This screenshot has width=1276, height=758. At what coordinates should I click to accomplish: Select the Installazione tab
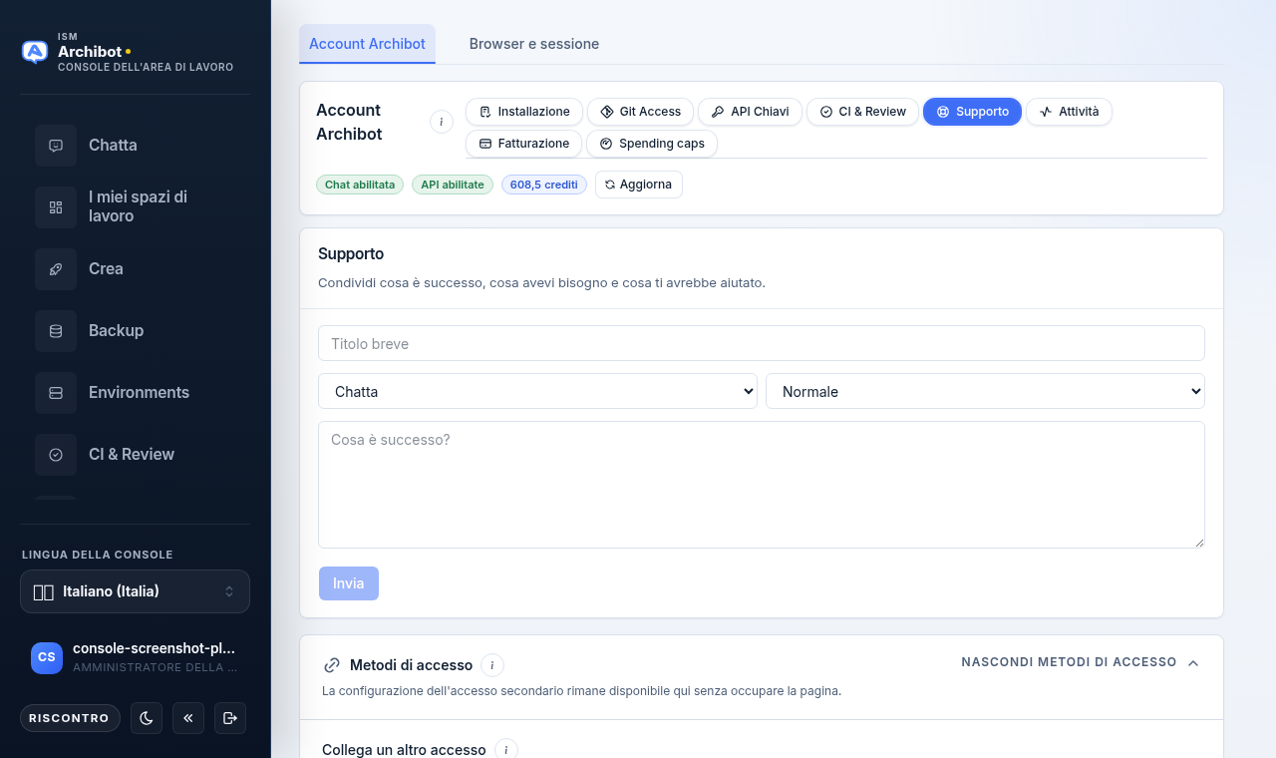point(524,112)
